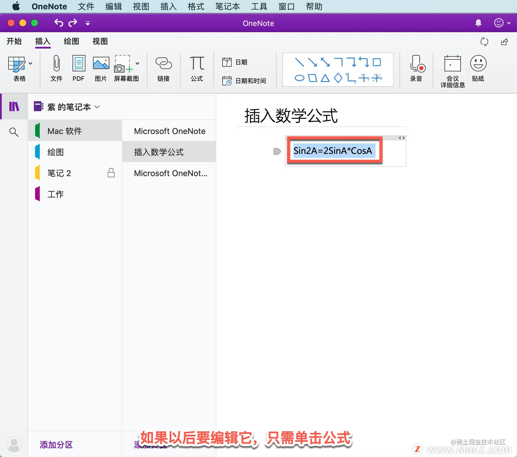Open the 编辑 menu in menu bar
The image size is (517, 457).
(x=114, y=6)
